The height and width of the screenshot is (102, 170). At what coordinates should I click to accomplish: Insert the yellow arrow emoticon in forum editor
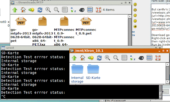click(x=135, y=26)
